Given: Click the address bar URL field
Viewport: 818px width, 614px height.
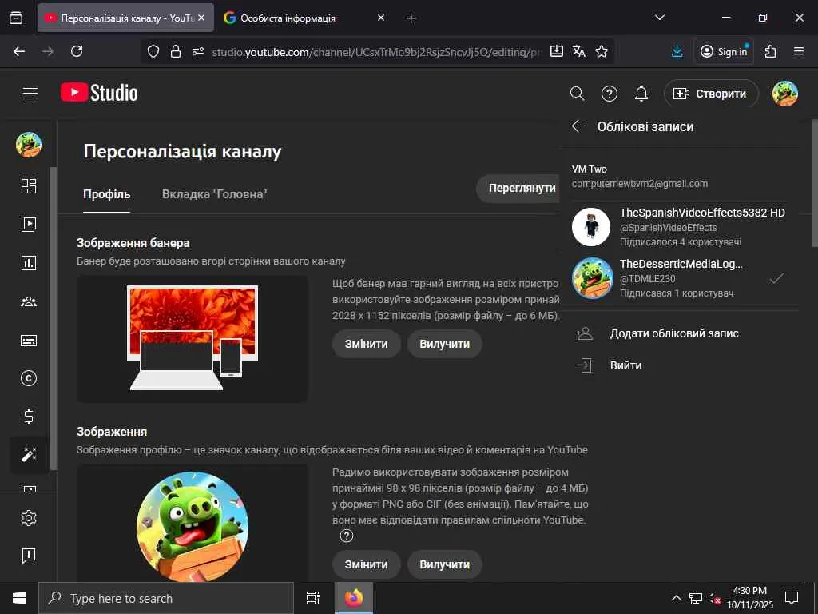Looking at the screenshot, I should coord(377,52).
